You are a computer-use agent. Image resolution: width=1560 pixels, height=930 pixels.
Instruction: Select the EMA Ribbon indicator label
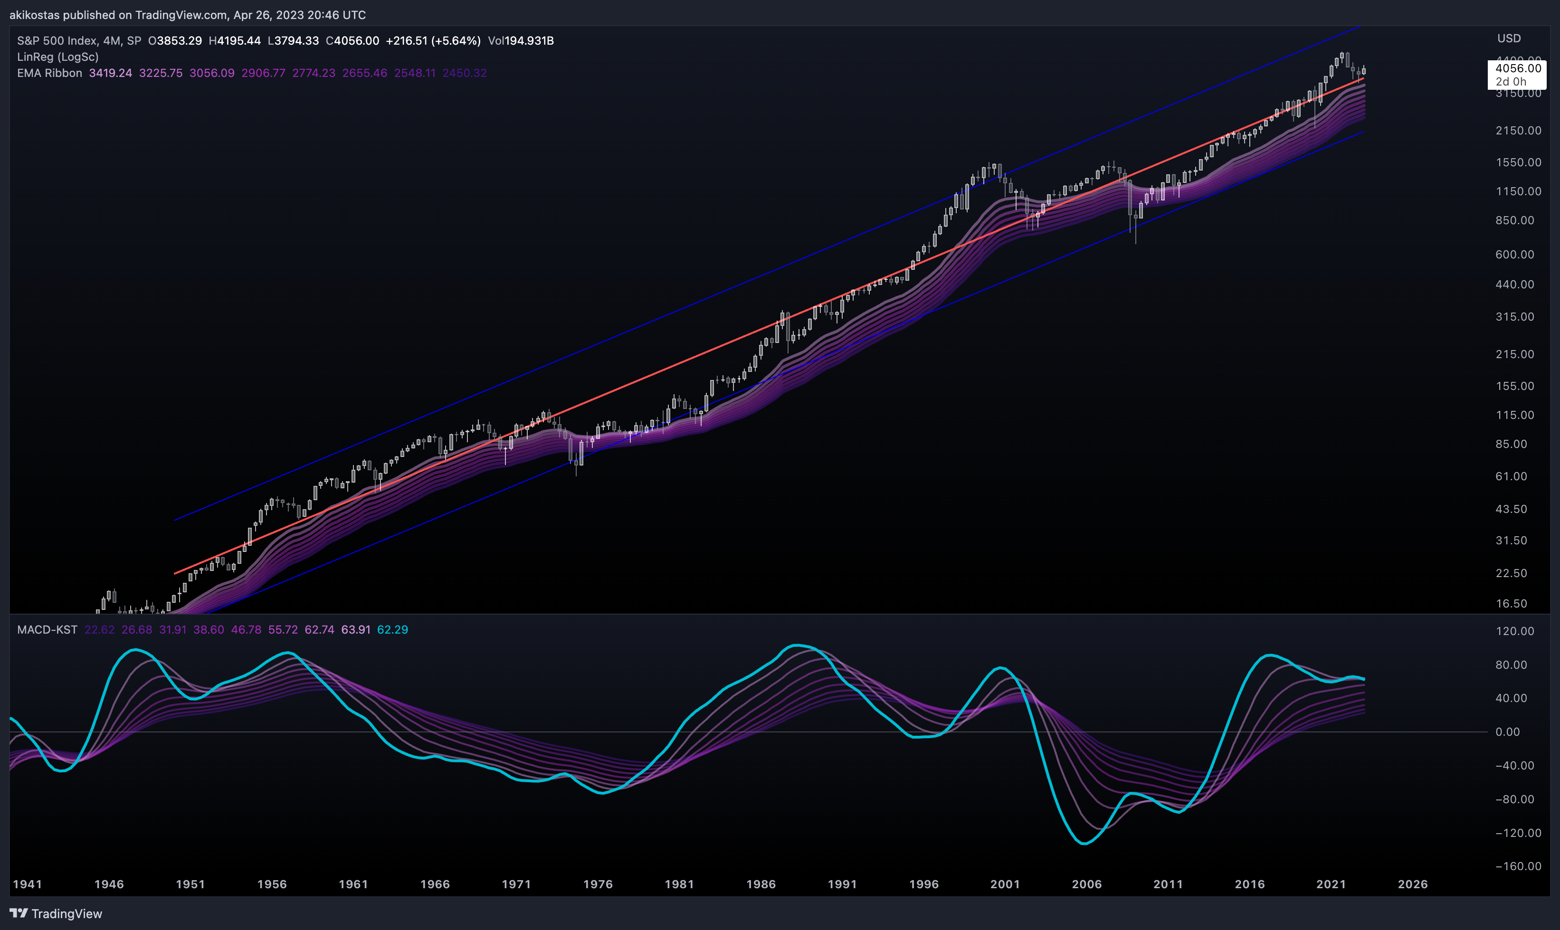[x=49, y=73]
